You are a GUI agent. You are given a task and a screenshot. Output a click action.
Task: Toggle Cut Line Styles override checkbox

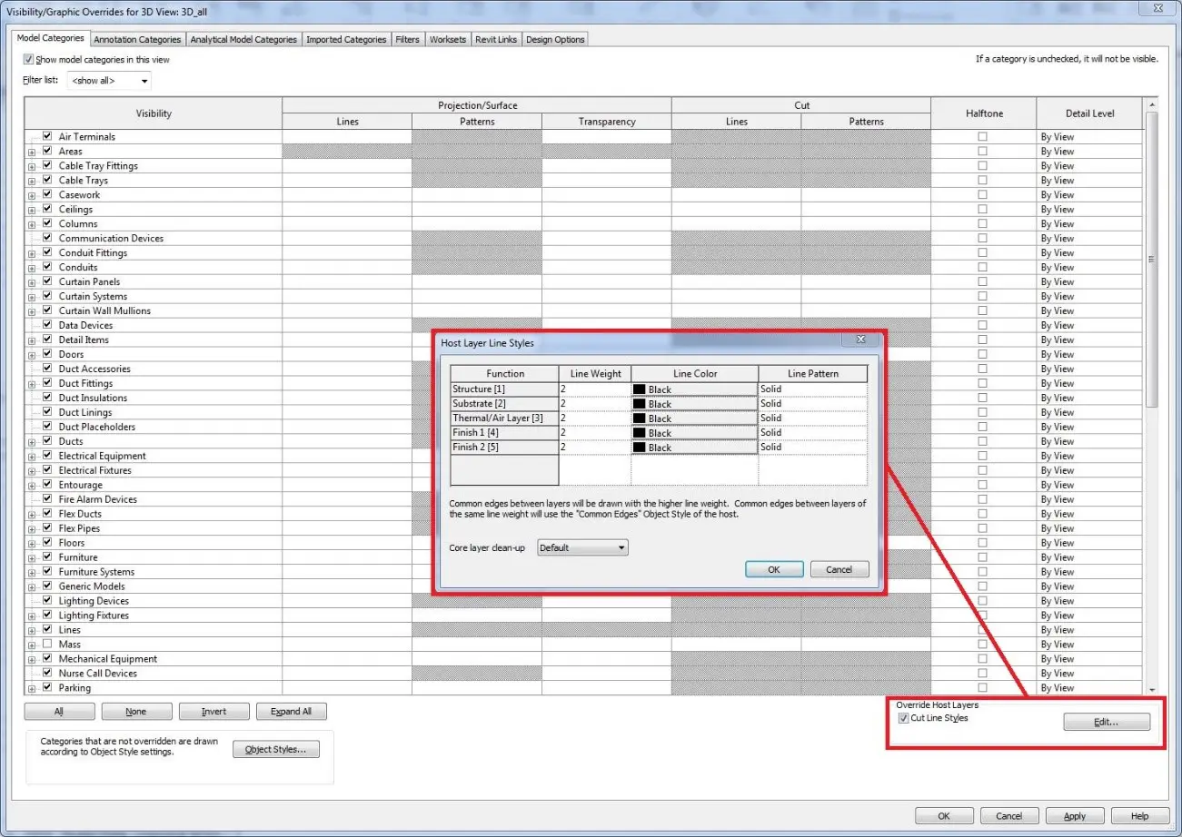(903, 718)
